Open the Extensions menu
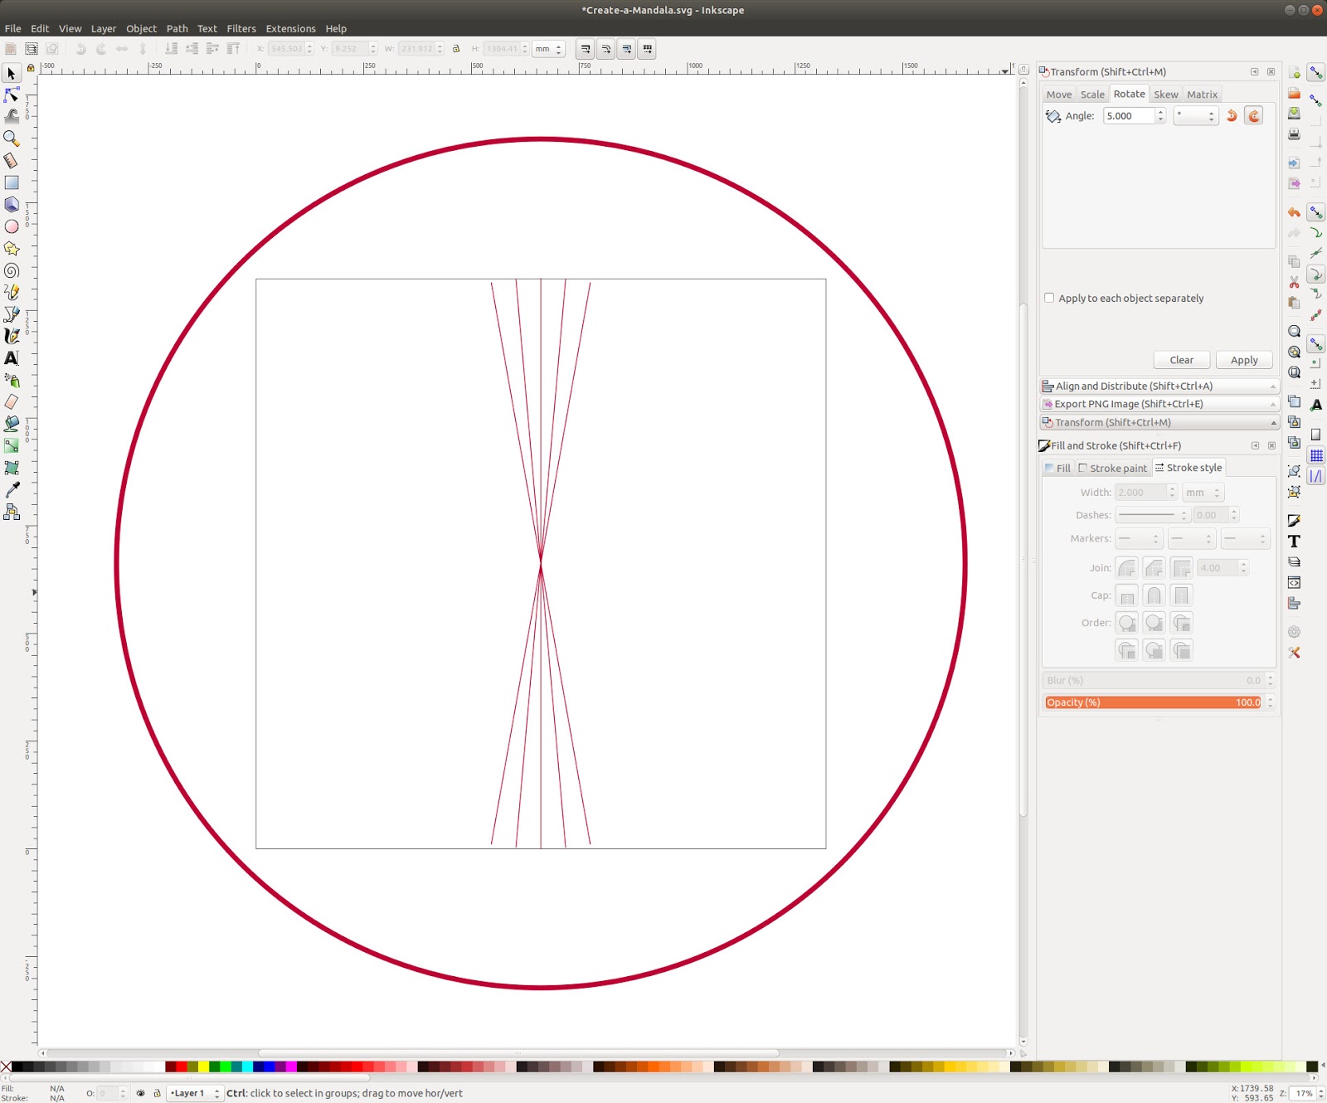The height and width of the screenshot is (1103, 1327). [x=290, y=28]
